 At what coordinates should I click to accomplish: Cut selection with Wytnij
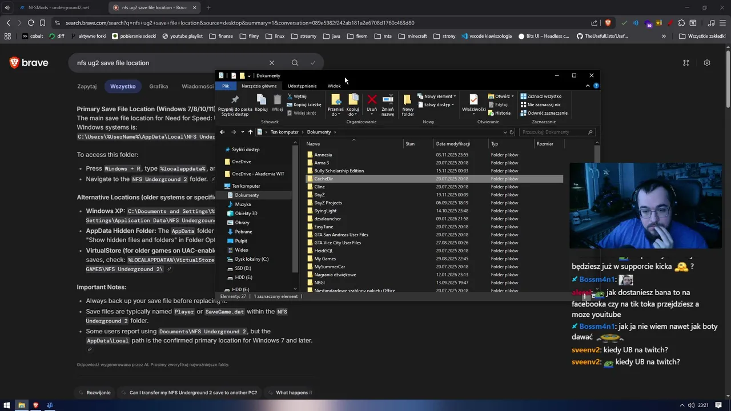(297, 96)
